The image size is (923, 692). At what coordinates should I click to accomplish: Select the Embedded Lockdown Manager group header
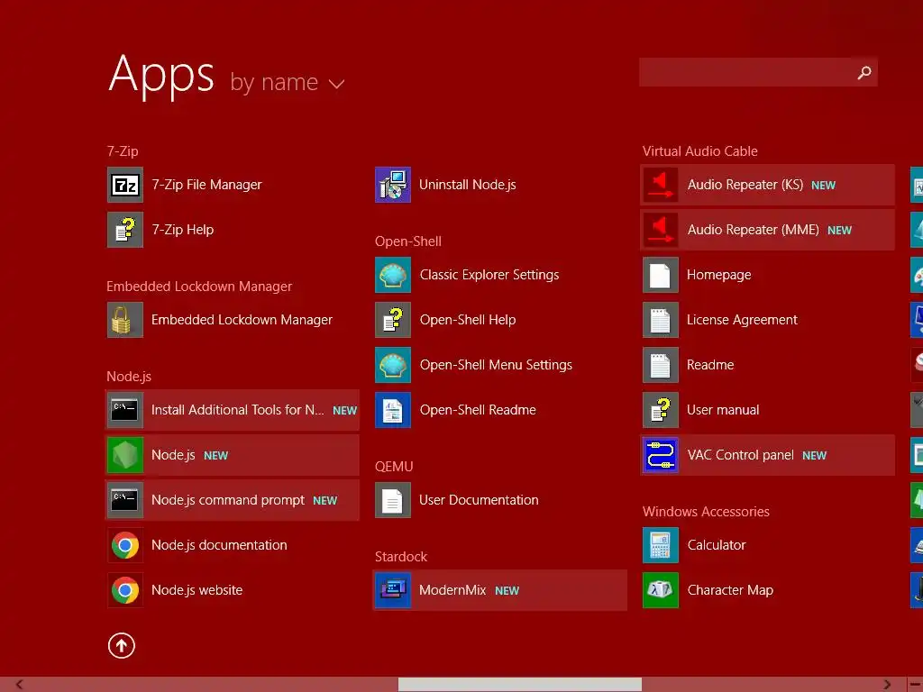(x=199, y=287)
